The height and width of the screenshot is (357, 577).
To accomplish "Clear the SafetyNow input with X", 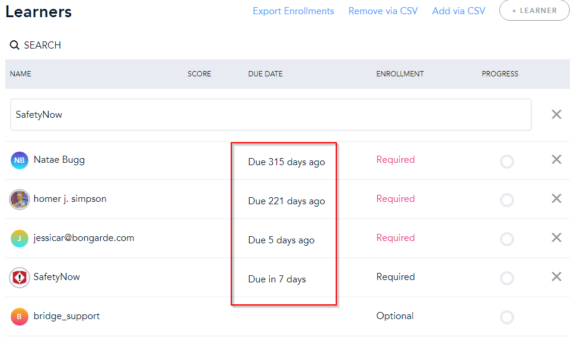I will [556, 114].
